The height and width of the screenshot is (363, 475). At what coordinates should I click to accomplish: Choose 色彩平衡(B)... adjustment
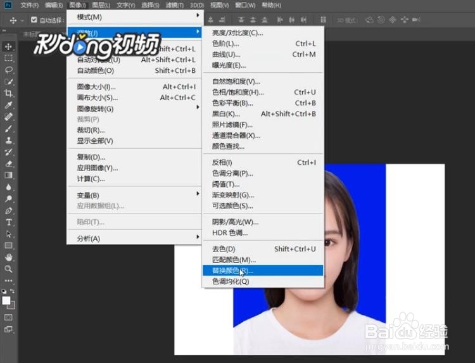coord(263,103)
